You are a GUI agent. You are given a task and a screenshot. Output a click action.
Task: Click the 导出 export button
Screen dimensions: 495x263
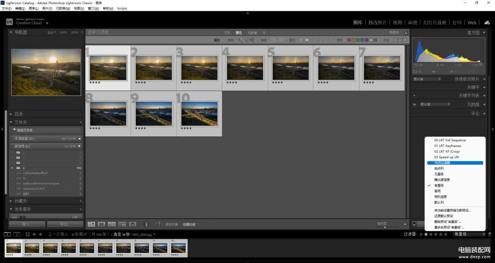pos(65,224)
